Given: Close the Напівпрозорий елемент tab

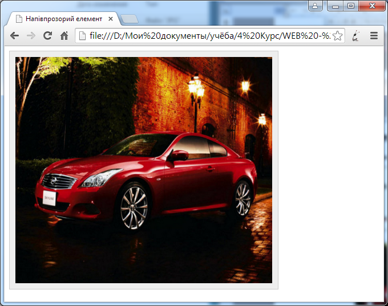Looking at the screenshot, I should tap(111, 19).
